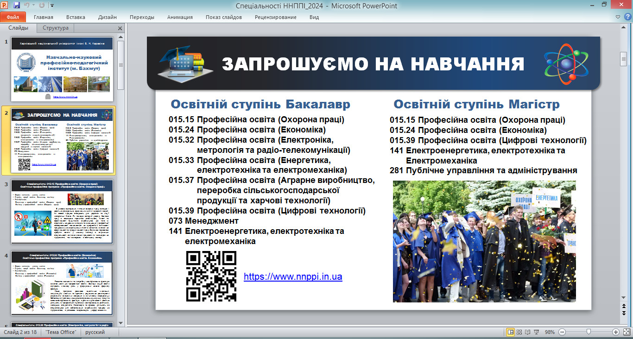Click the zoom out minus button
The image size is (633, 339).
pos(562,332)
